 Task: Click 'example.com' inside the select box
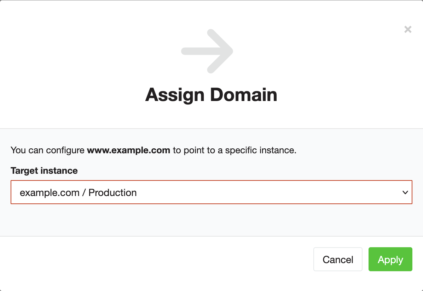pos(50,193)
